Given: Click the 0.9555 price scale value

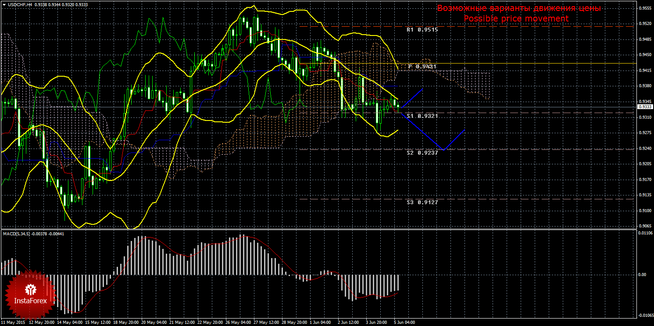Looking at the screenshot, I should (644, 8).
